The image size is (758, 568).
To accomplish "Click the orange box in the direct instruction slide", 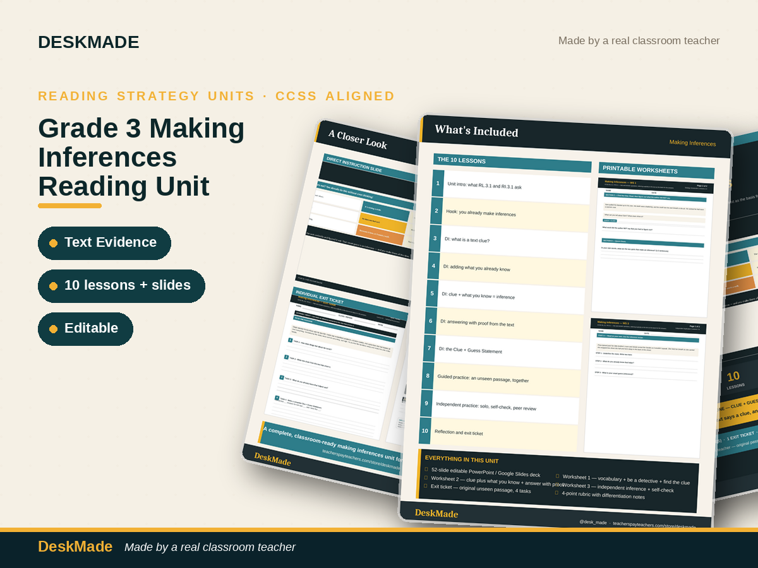I will (380, 235).
